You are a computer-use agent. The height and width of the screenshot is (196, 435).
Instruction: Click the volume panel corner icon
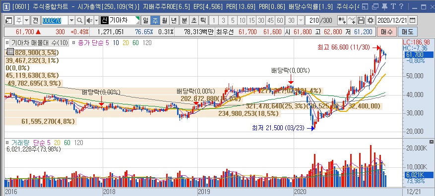coord(431,142)
